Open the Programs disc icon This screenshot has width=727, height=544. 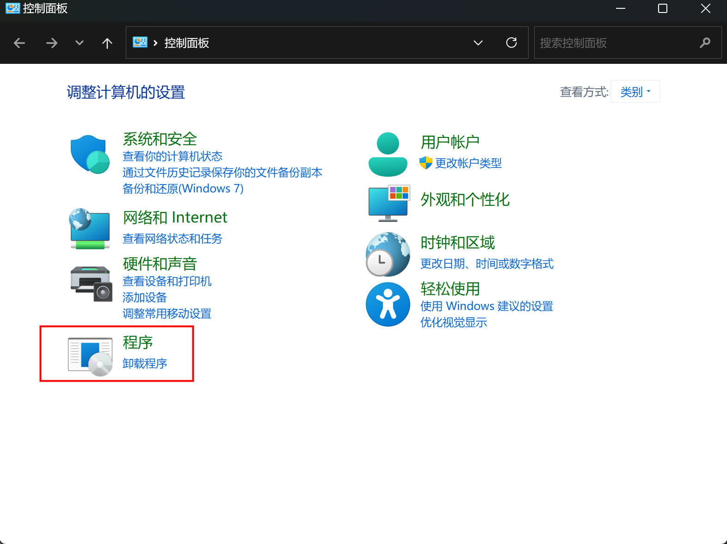pyautogui.click(x=90, y=356)
